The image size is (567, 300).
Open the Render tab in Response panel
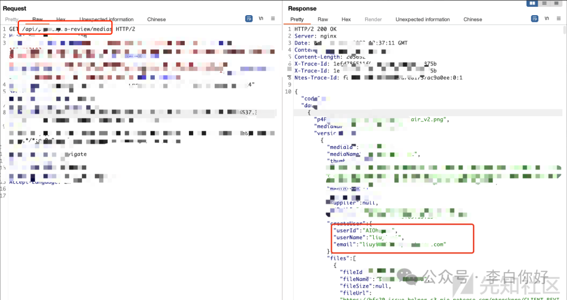373,19
